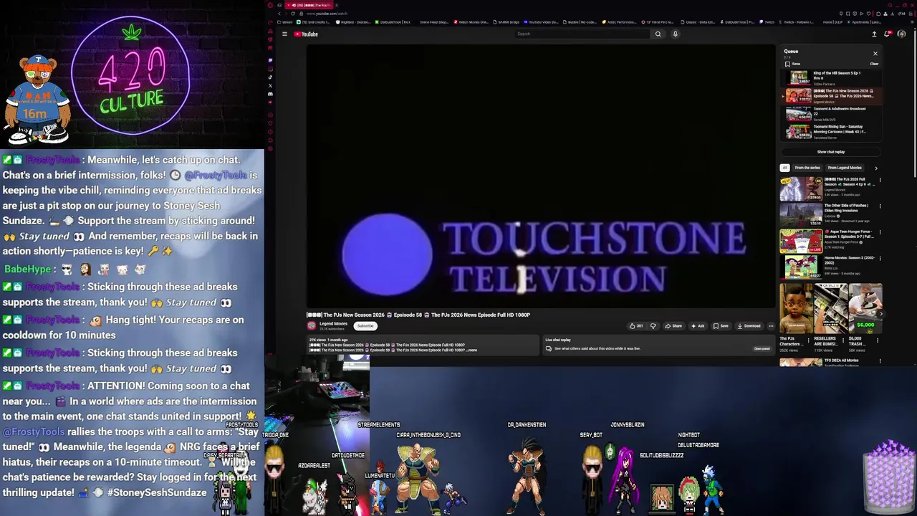Open the Twitch bookmark in bookmarks bar
Image resolution: width=917 pixels, height=516 pixels.
pyautogui.click(x=767, y=22)
